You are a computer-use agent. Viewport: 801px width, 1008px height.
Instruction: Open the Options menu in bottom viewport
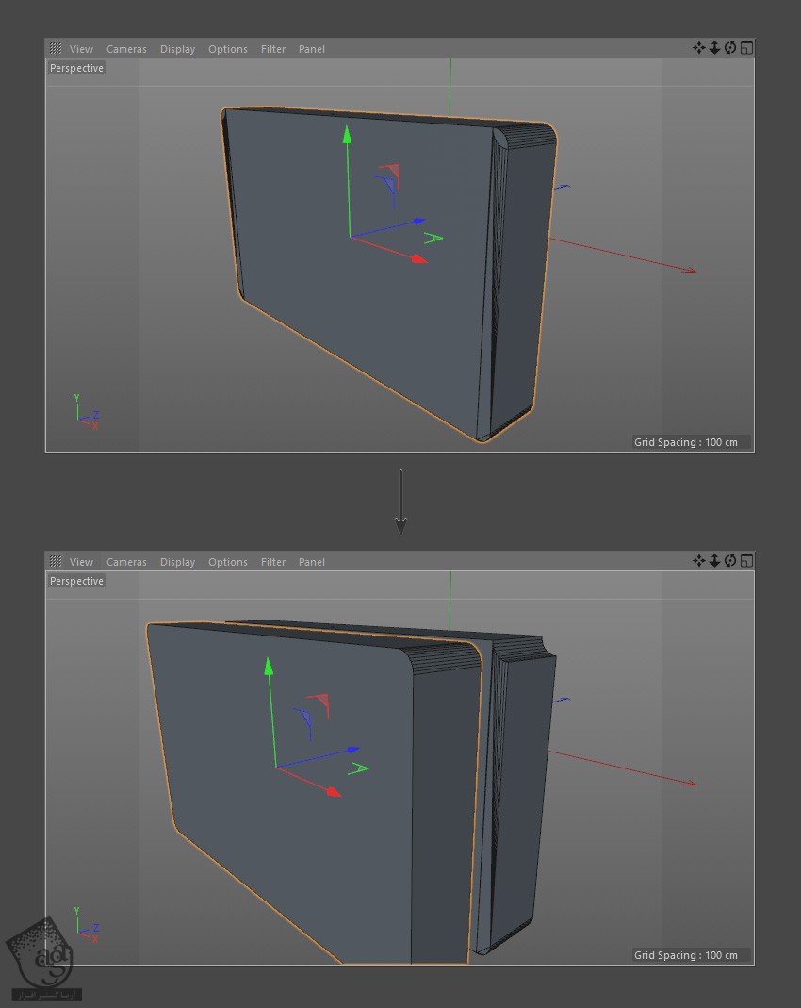(228, 562)
